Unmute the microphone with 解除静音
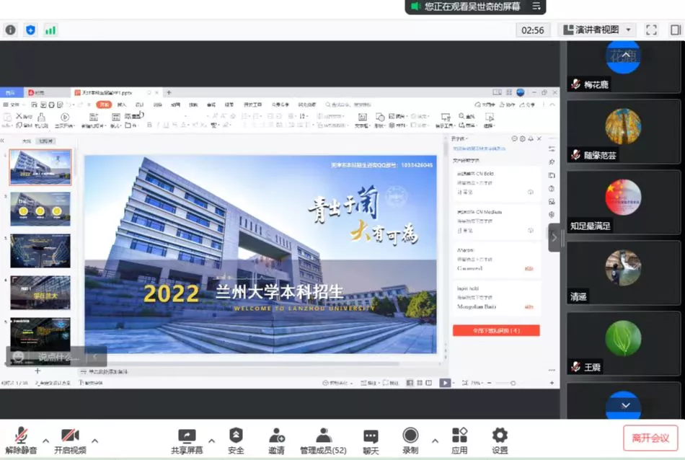Screen dimensions: 685x460 tap(21, 441)
